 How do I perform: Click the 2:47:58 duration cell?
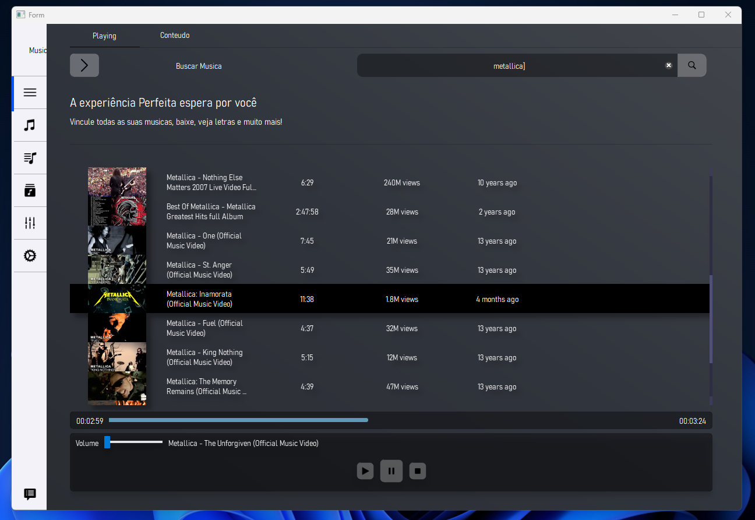[307, 212]
